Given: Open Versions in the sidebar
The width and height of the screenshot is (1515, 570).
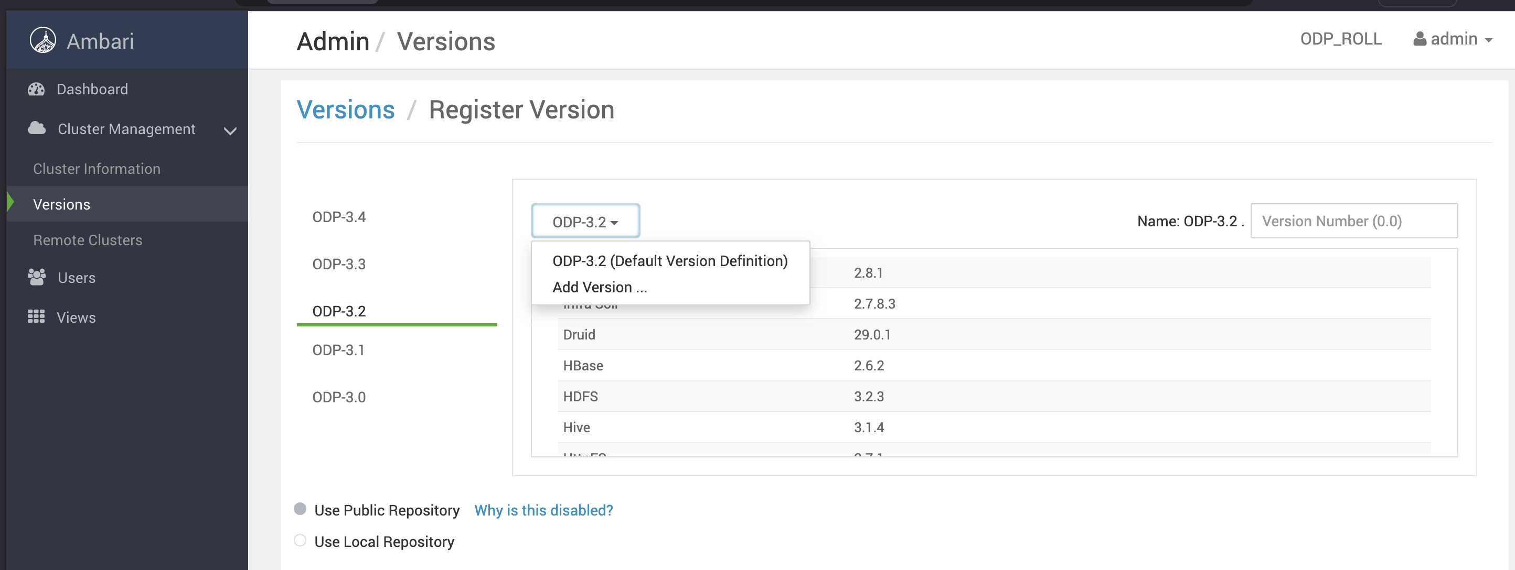Looking at the screenshot, I should click(62, 204).
